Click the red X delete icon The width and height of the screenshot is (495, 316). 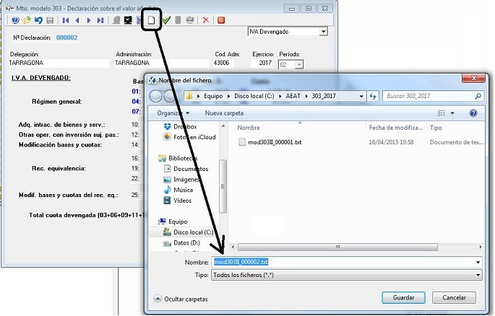[206, 20]
